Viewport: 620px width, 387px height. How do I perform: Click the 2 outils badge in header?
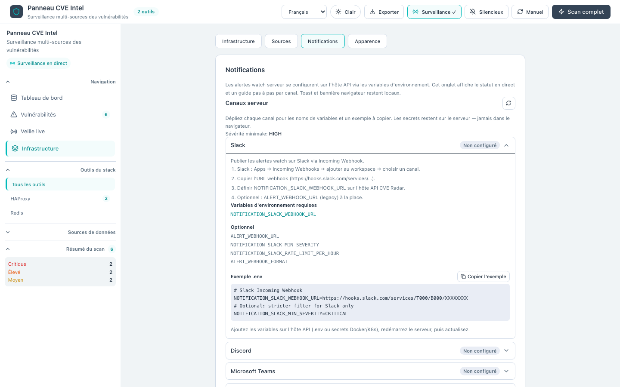[x=146, y=12]
